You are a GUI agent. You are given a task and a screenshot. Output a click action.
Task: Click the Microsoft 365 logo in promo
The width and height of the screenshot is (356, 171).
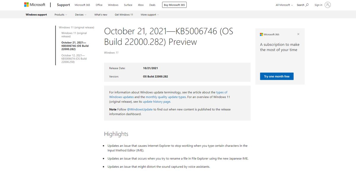(270, 34)
